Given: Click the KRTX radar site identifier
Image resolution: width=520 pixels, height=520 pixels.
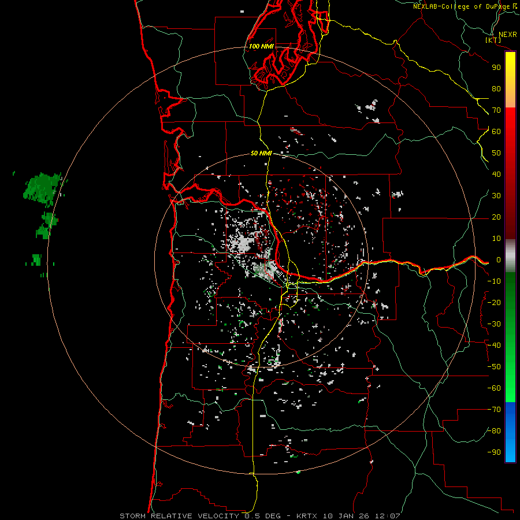Looking at the screenshot, I should tap(307, 516).
